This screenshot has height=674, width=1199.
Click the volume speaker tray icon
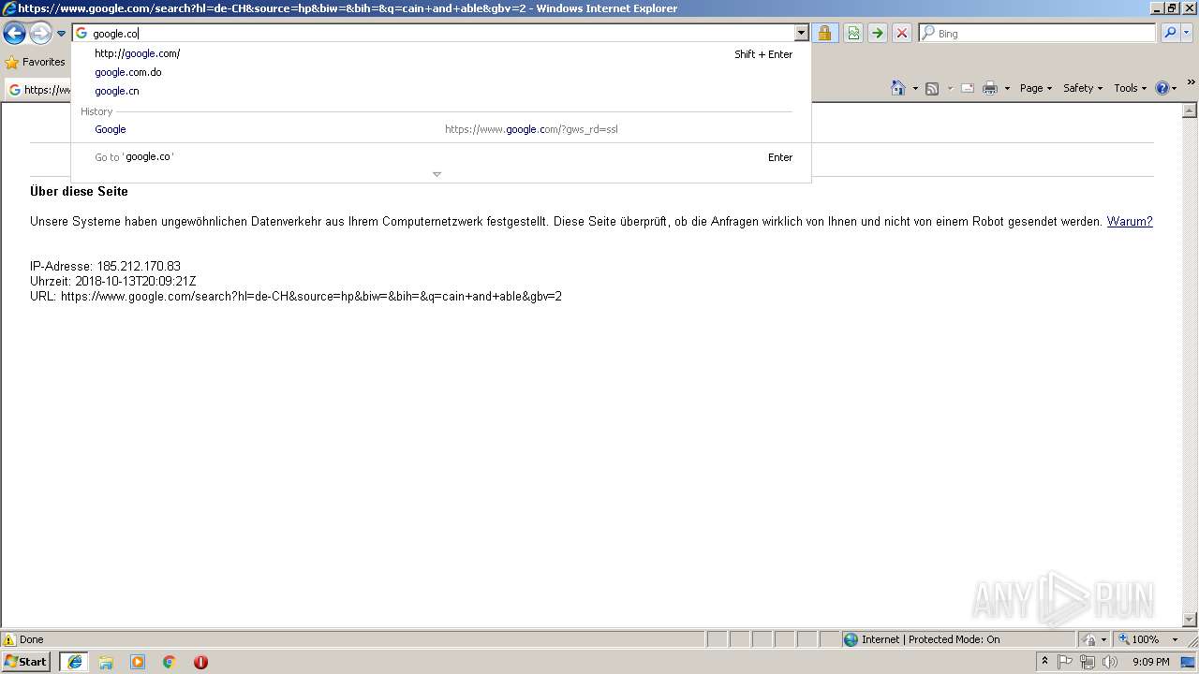1110,662
